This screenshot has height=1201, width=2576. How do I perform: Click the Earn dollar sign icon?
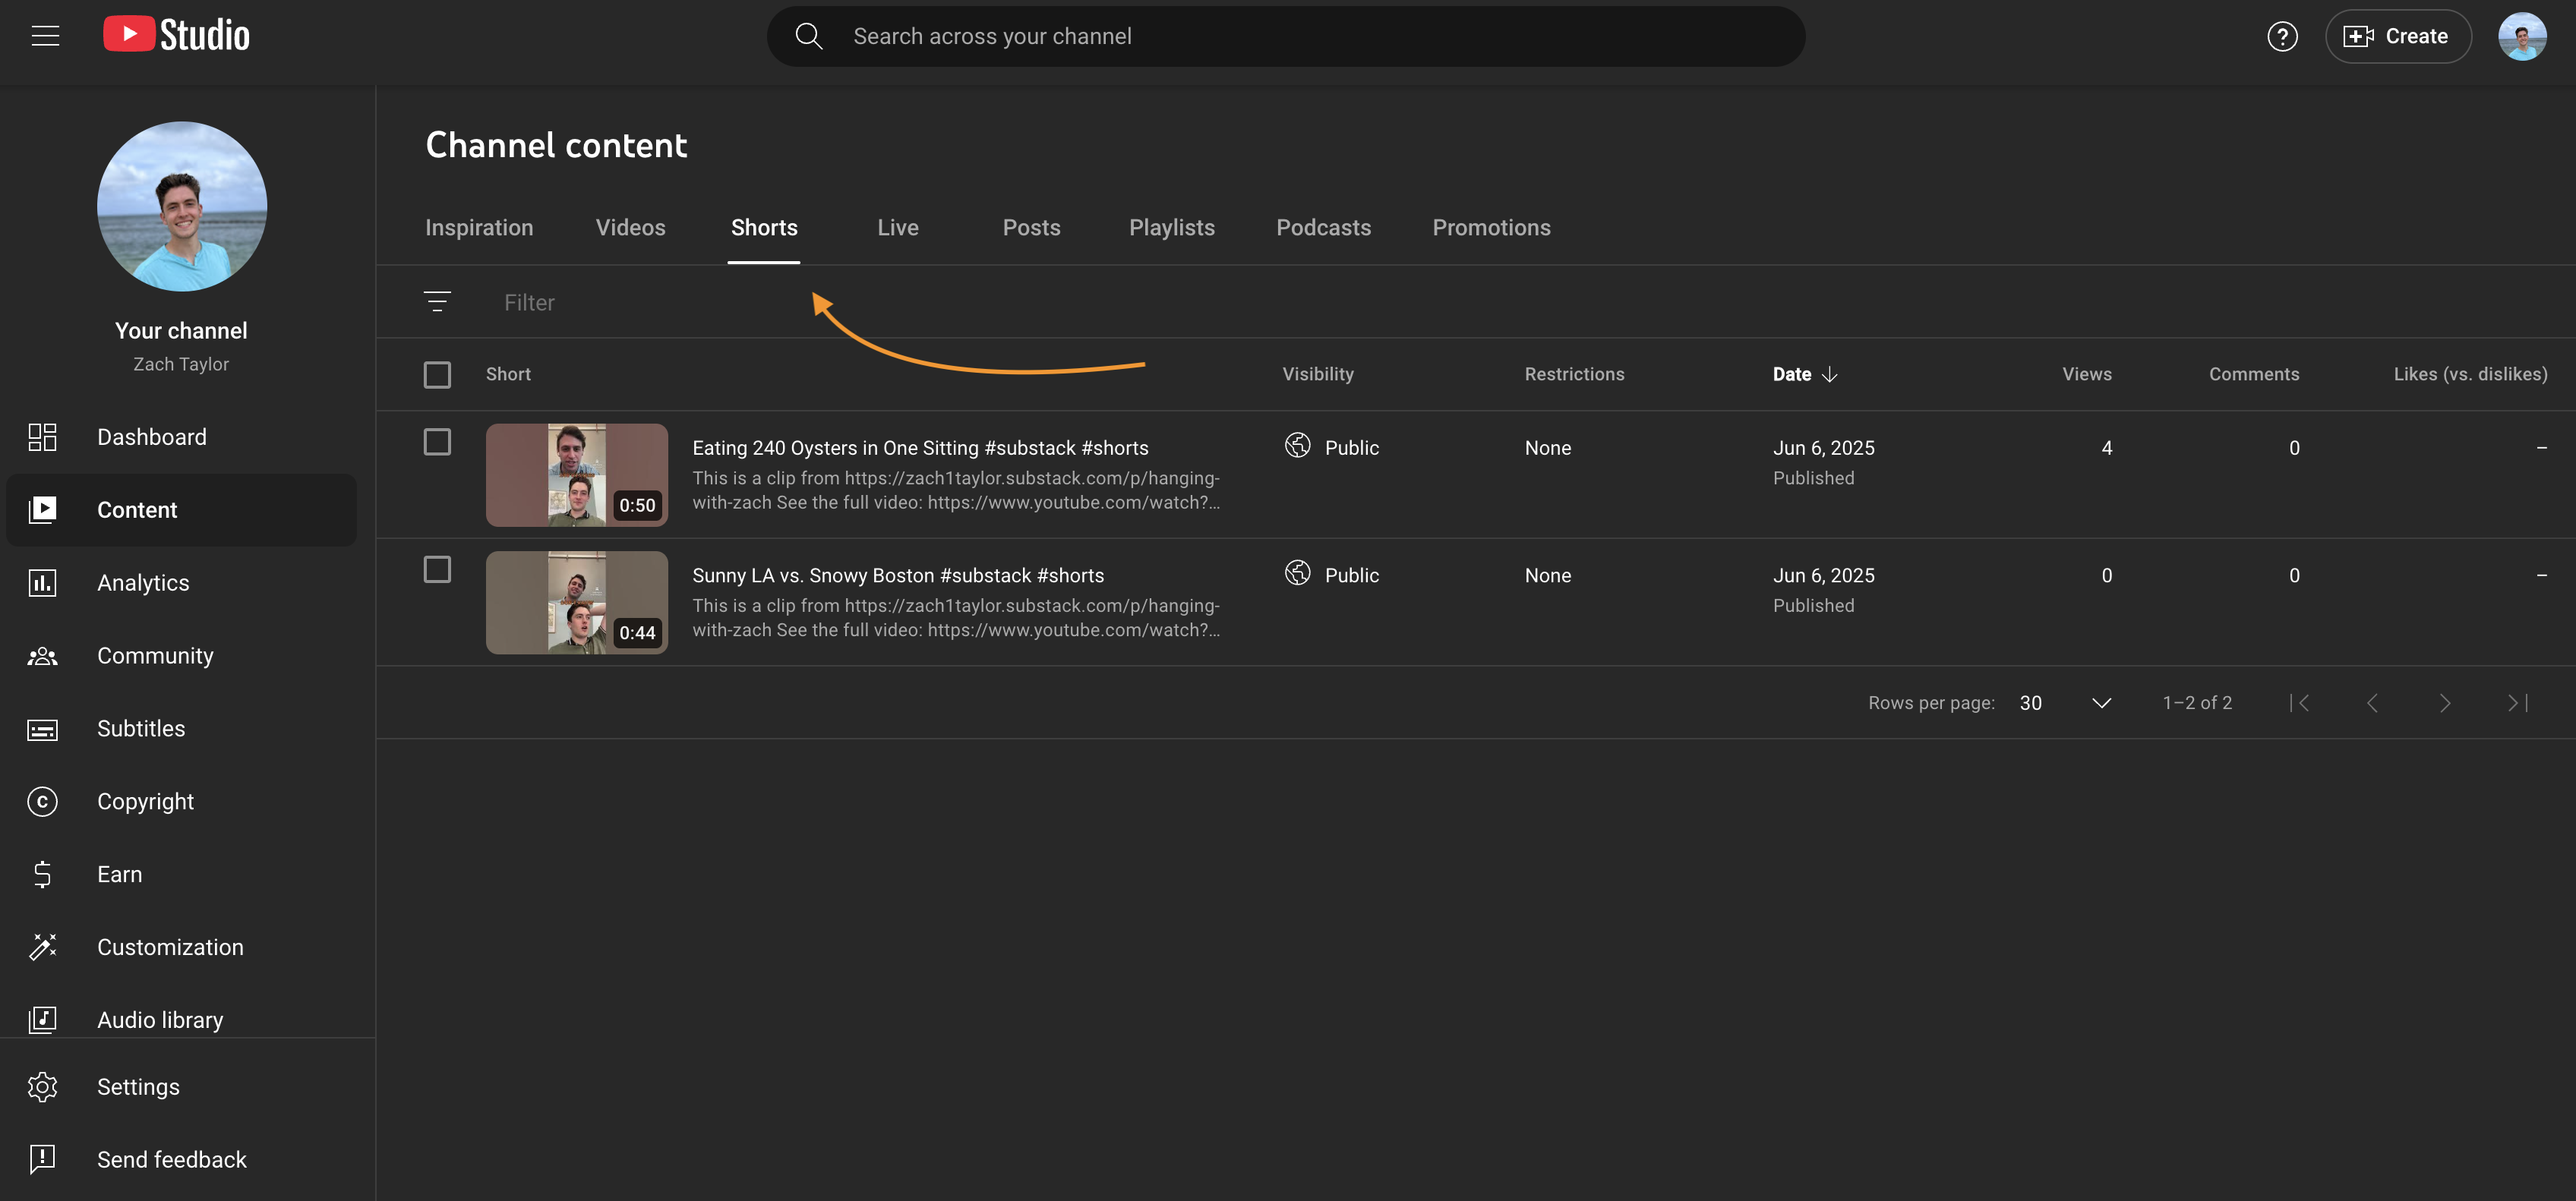point(42,874)
